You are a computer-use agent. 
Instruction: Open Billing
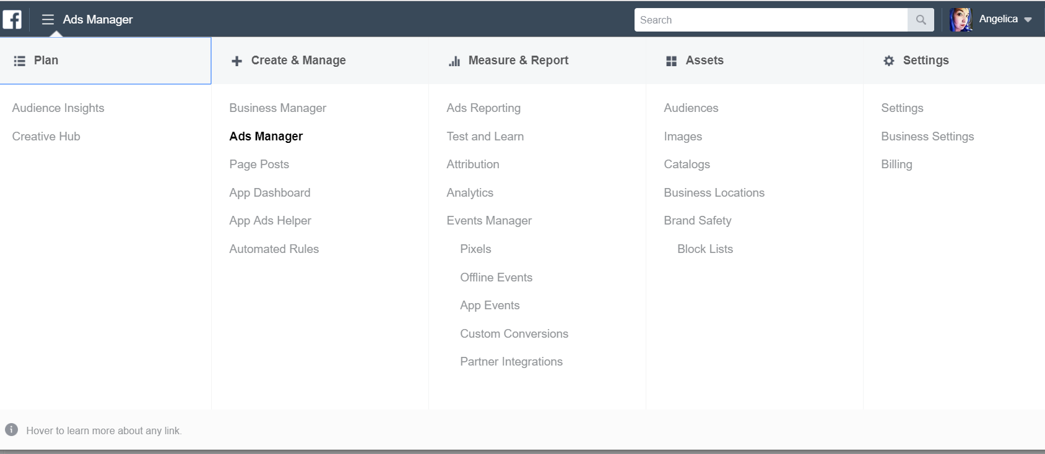pos(896,165)
